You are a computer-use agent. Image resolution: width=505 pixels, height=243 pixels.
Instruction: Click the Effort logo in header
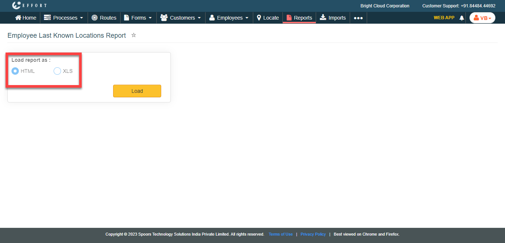(29, 6)
